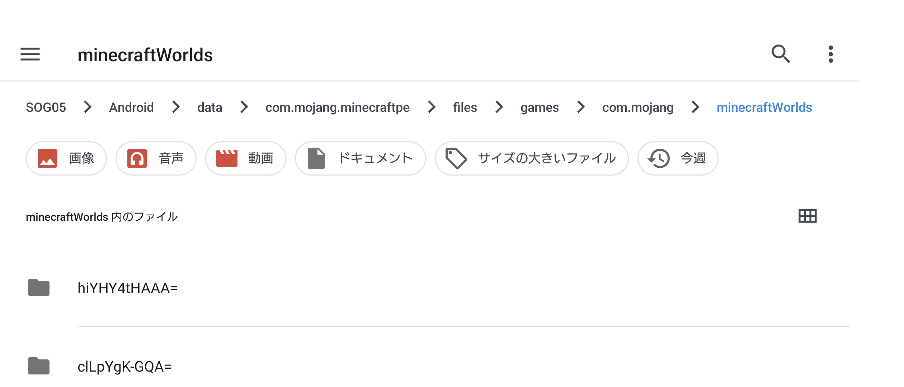Image resolution: width=904 pixels, height=387 pixels.
Task: Open the three-dot overflow menu
Action: point(831,54)
